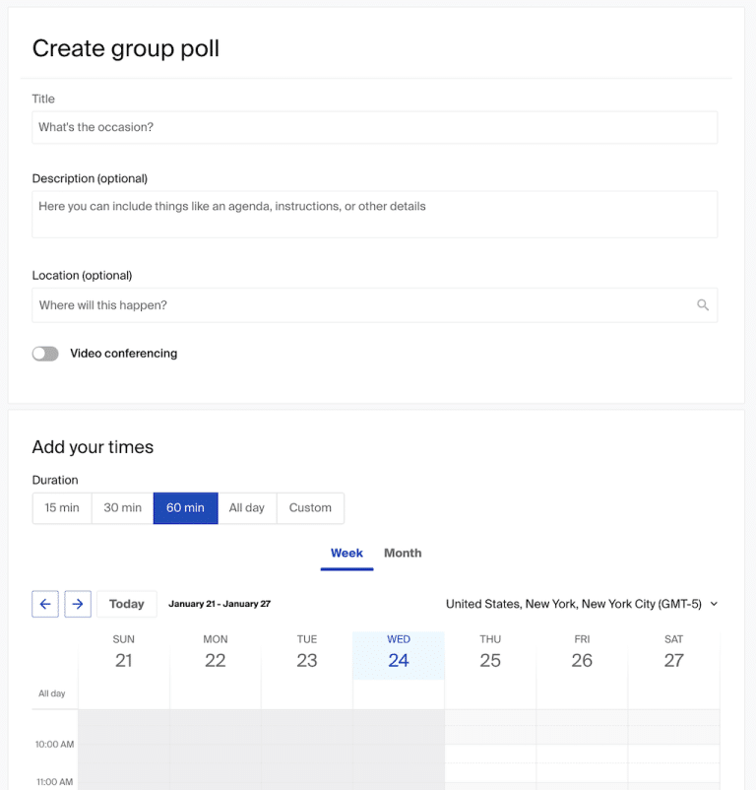The image size is (756, 790).
Task: Click the left arrow to view previous week
Action: tap(45, 604)
